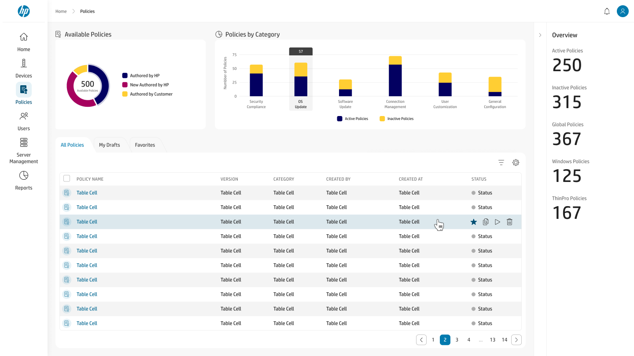This screenshot has width=634, height=356.
Task: Open Devices from the sidebar
Action: [x=24, y=69]
